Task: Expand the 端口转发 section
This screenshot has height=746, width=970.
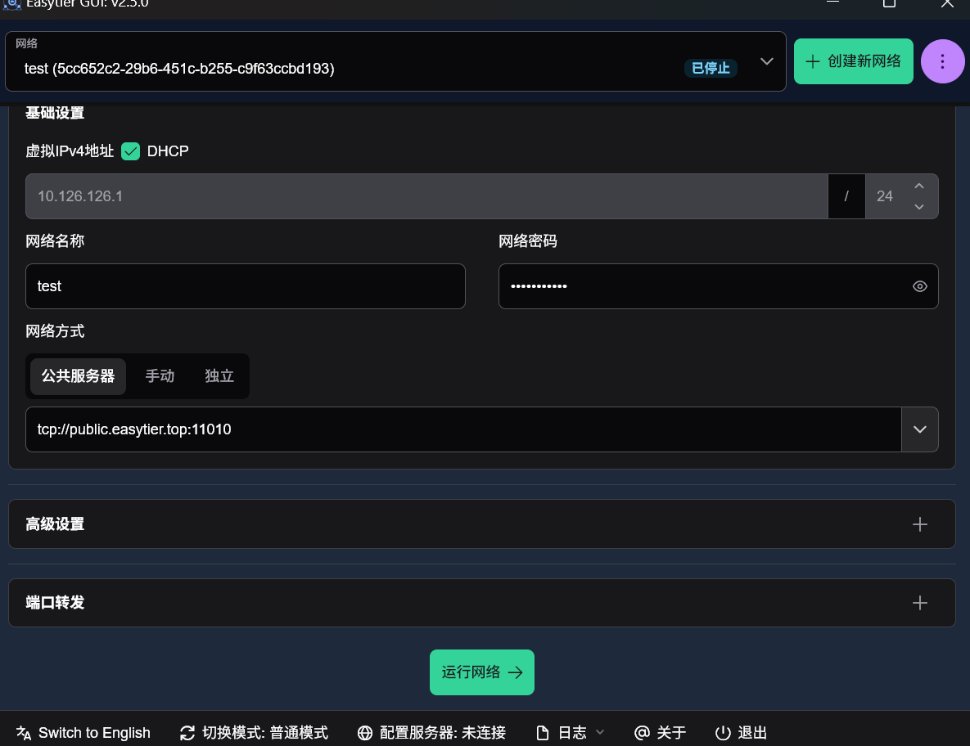Action: [920, 603]
